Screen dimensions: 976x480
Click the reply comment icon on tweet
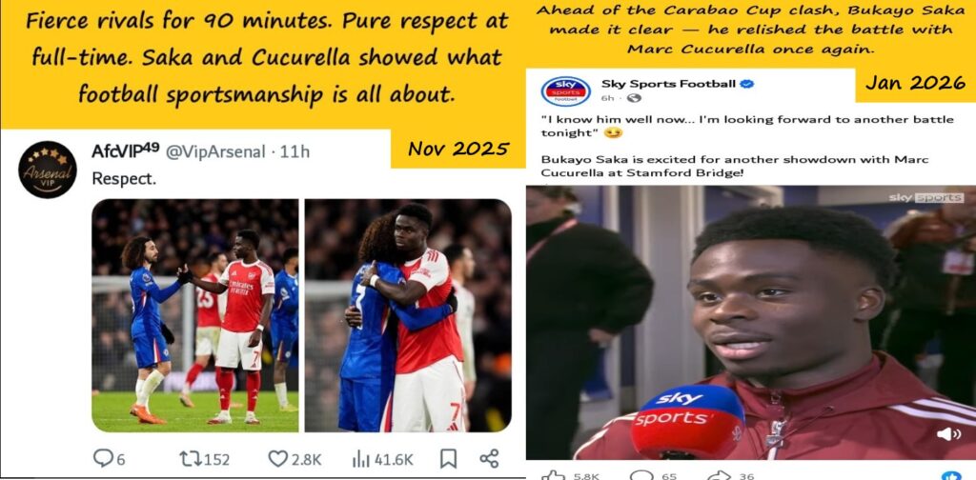click(x=103, y=458)
